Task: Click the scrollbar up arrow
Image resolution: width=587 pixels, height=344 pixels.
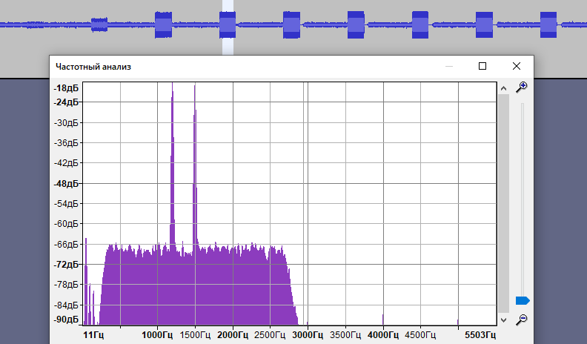Action: pyautogui.click(x=503, y=88)
